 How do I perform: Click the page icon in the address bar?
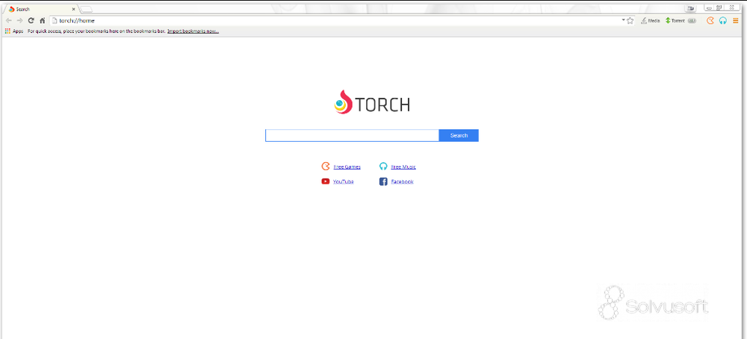(x=55, y=20)
